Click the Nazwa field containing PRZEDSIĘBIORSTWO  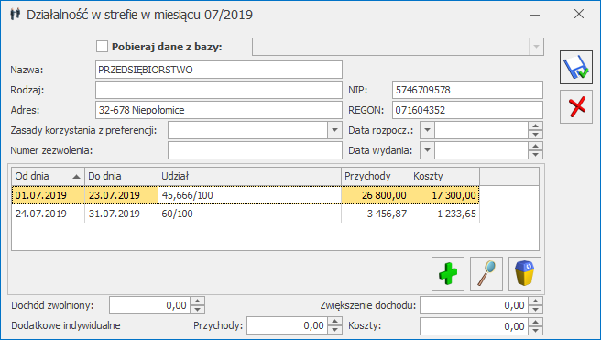pyautogui.click(x=218, y=70)
